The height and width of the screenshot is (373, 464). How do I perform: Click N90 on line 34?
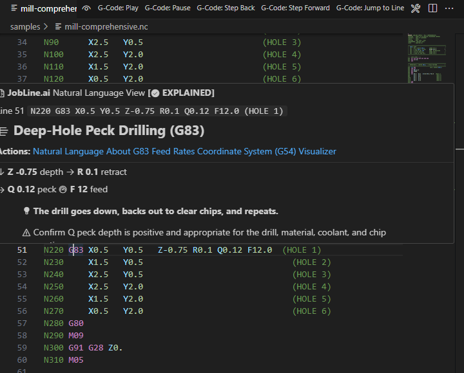click(51, 42)
